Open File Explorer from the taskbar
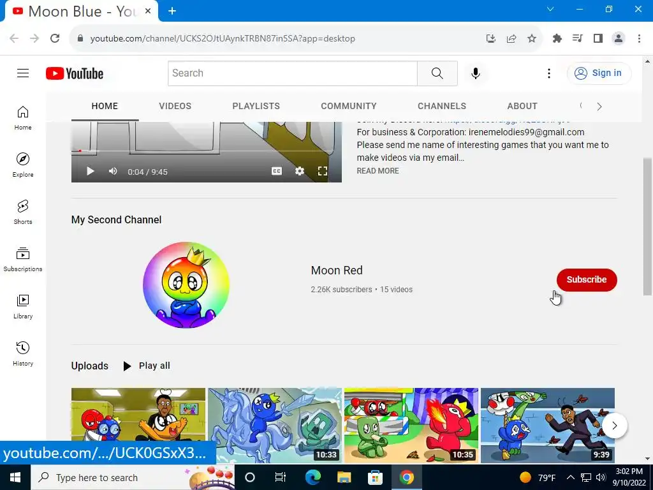This screenshot has height=490, width=653. tap(344, 477)
